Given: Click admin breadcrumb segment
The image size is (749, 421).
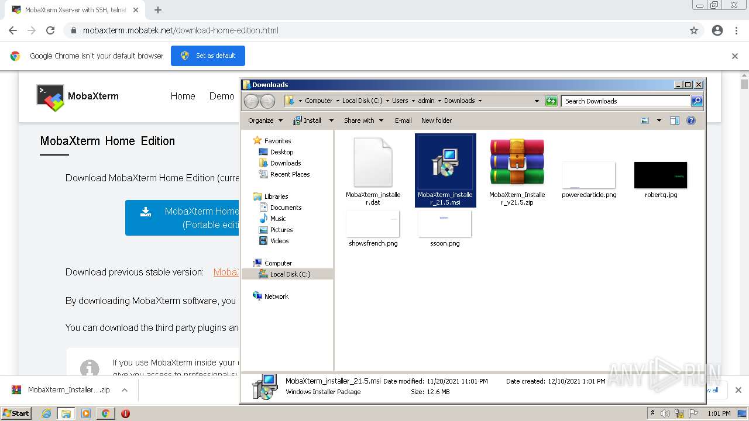Looking at the screenshot, I should coord(426,101).
